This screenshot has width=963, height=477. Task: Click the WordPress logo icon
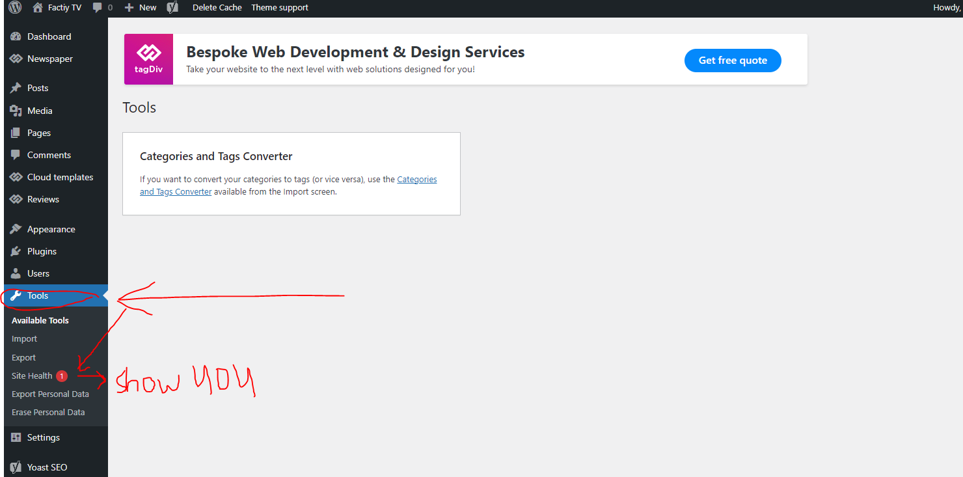click(x=16, y=8)
